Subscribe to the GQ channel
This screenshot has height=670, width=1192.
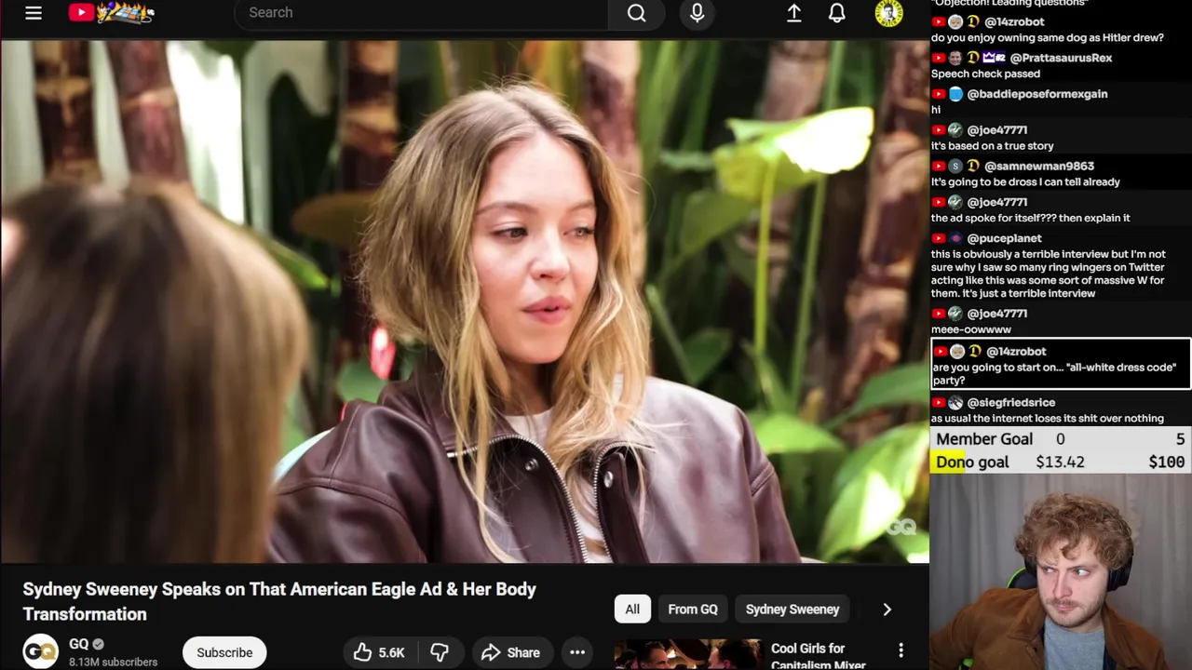224,652
